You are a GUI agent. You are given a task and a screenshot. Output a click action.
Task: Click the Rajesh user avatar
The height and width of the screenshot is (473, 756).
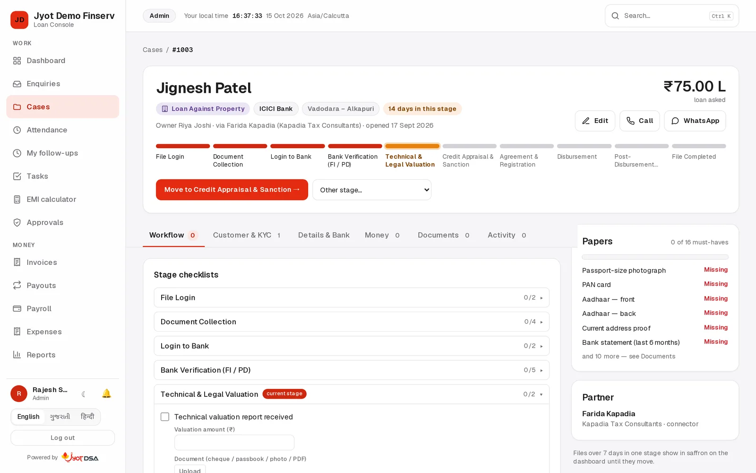pos(19,394)
